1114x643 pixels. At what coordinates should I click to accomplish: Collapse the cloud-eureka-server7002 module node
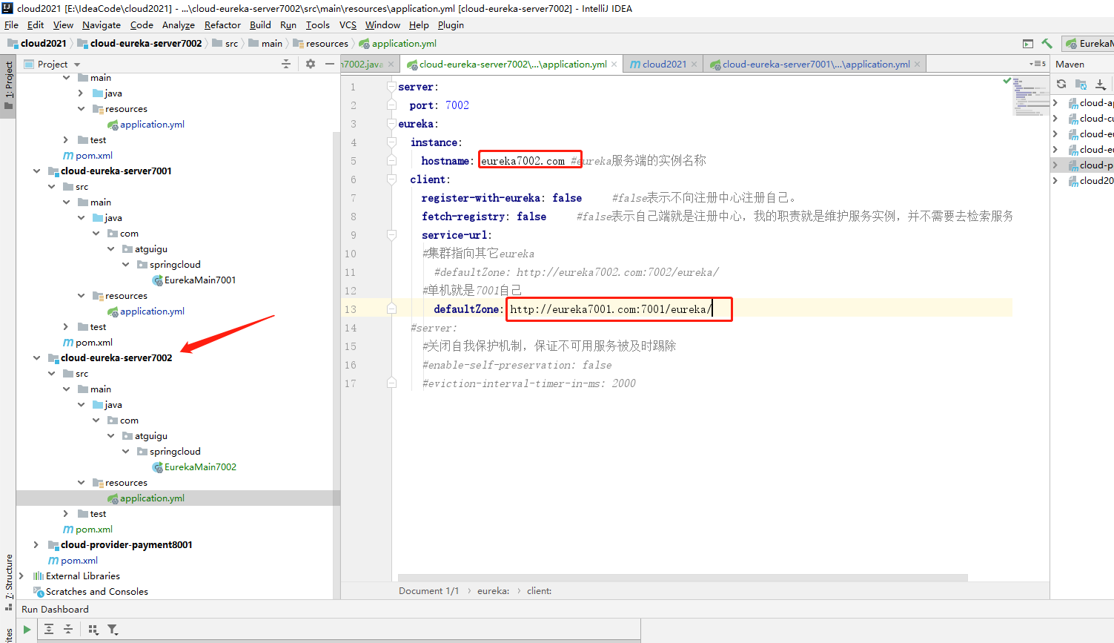[x=36, y=358]
